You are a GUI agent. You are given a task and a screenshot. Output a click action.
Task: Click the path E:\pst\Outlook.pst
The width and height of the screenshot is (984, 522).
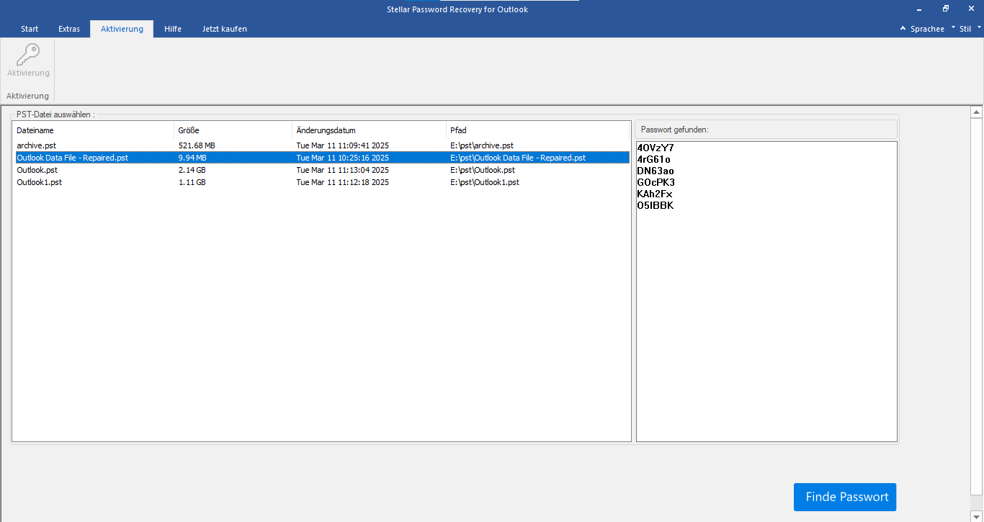(483, 170)
